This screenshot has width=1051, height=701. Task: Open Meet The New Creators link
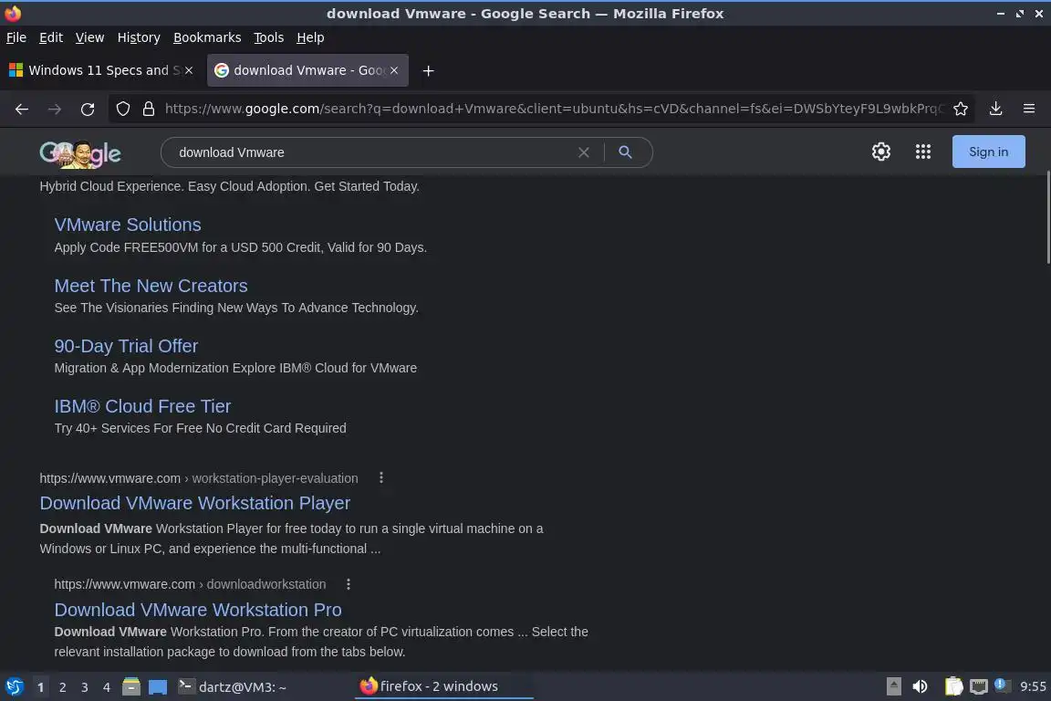[151, 286]
